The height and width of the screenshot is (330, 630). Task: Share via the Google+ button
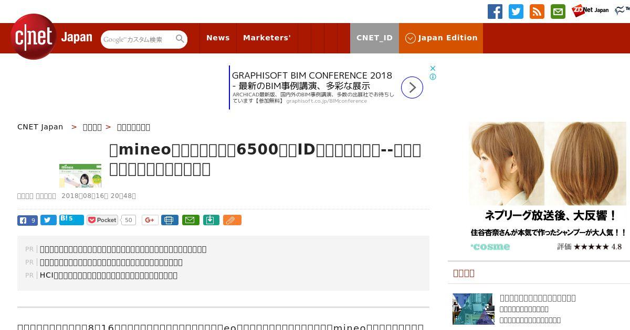pos(150,220)
